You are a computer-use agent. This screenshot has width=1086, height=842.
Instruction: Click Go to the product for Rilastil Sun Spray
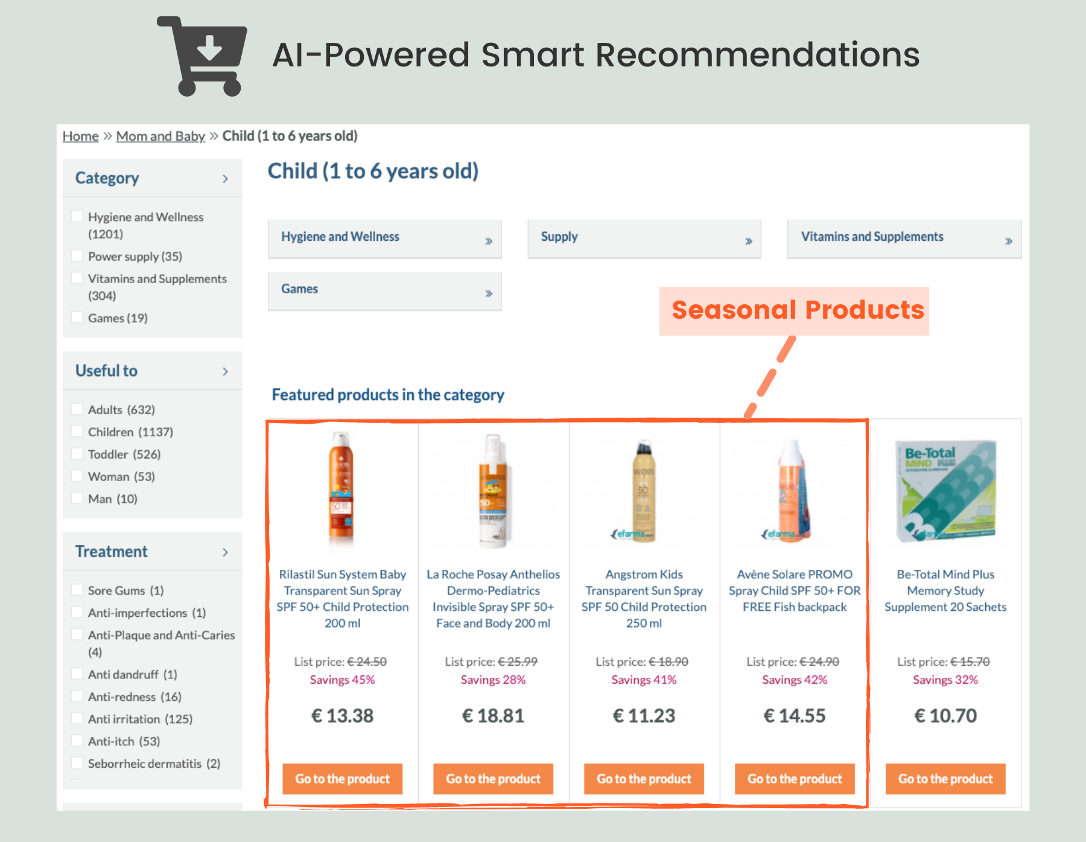point(342,779)
